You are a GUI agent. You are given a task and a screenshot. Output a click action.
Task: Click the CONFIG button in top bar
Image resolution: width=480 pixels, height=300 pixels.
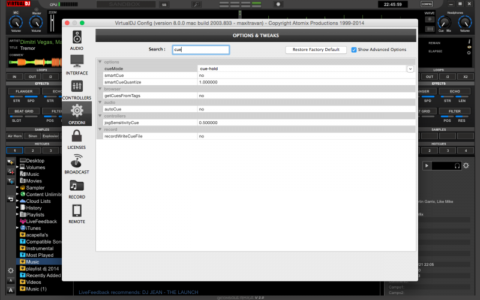click(427, 4)
